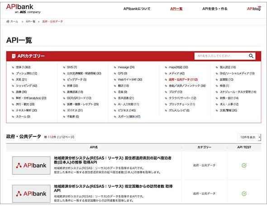Select the AI・人工知能 category

[129, 104]
